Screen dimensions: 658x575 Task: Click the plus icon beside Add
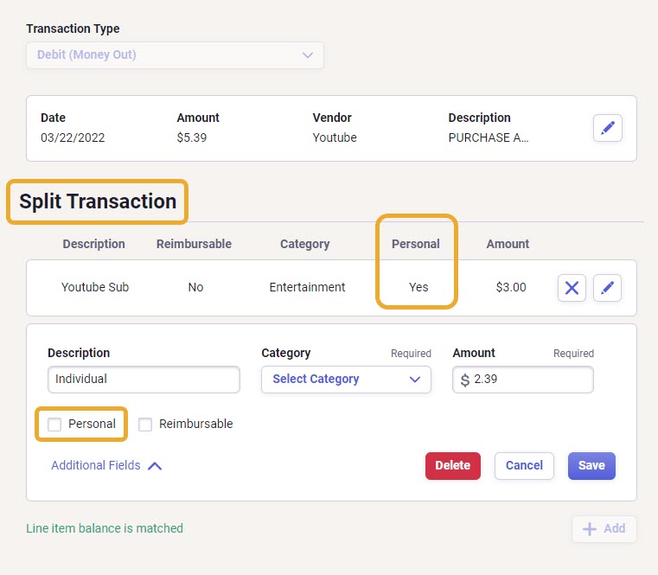tap(589, 529)
